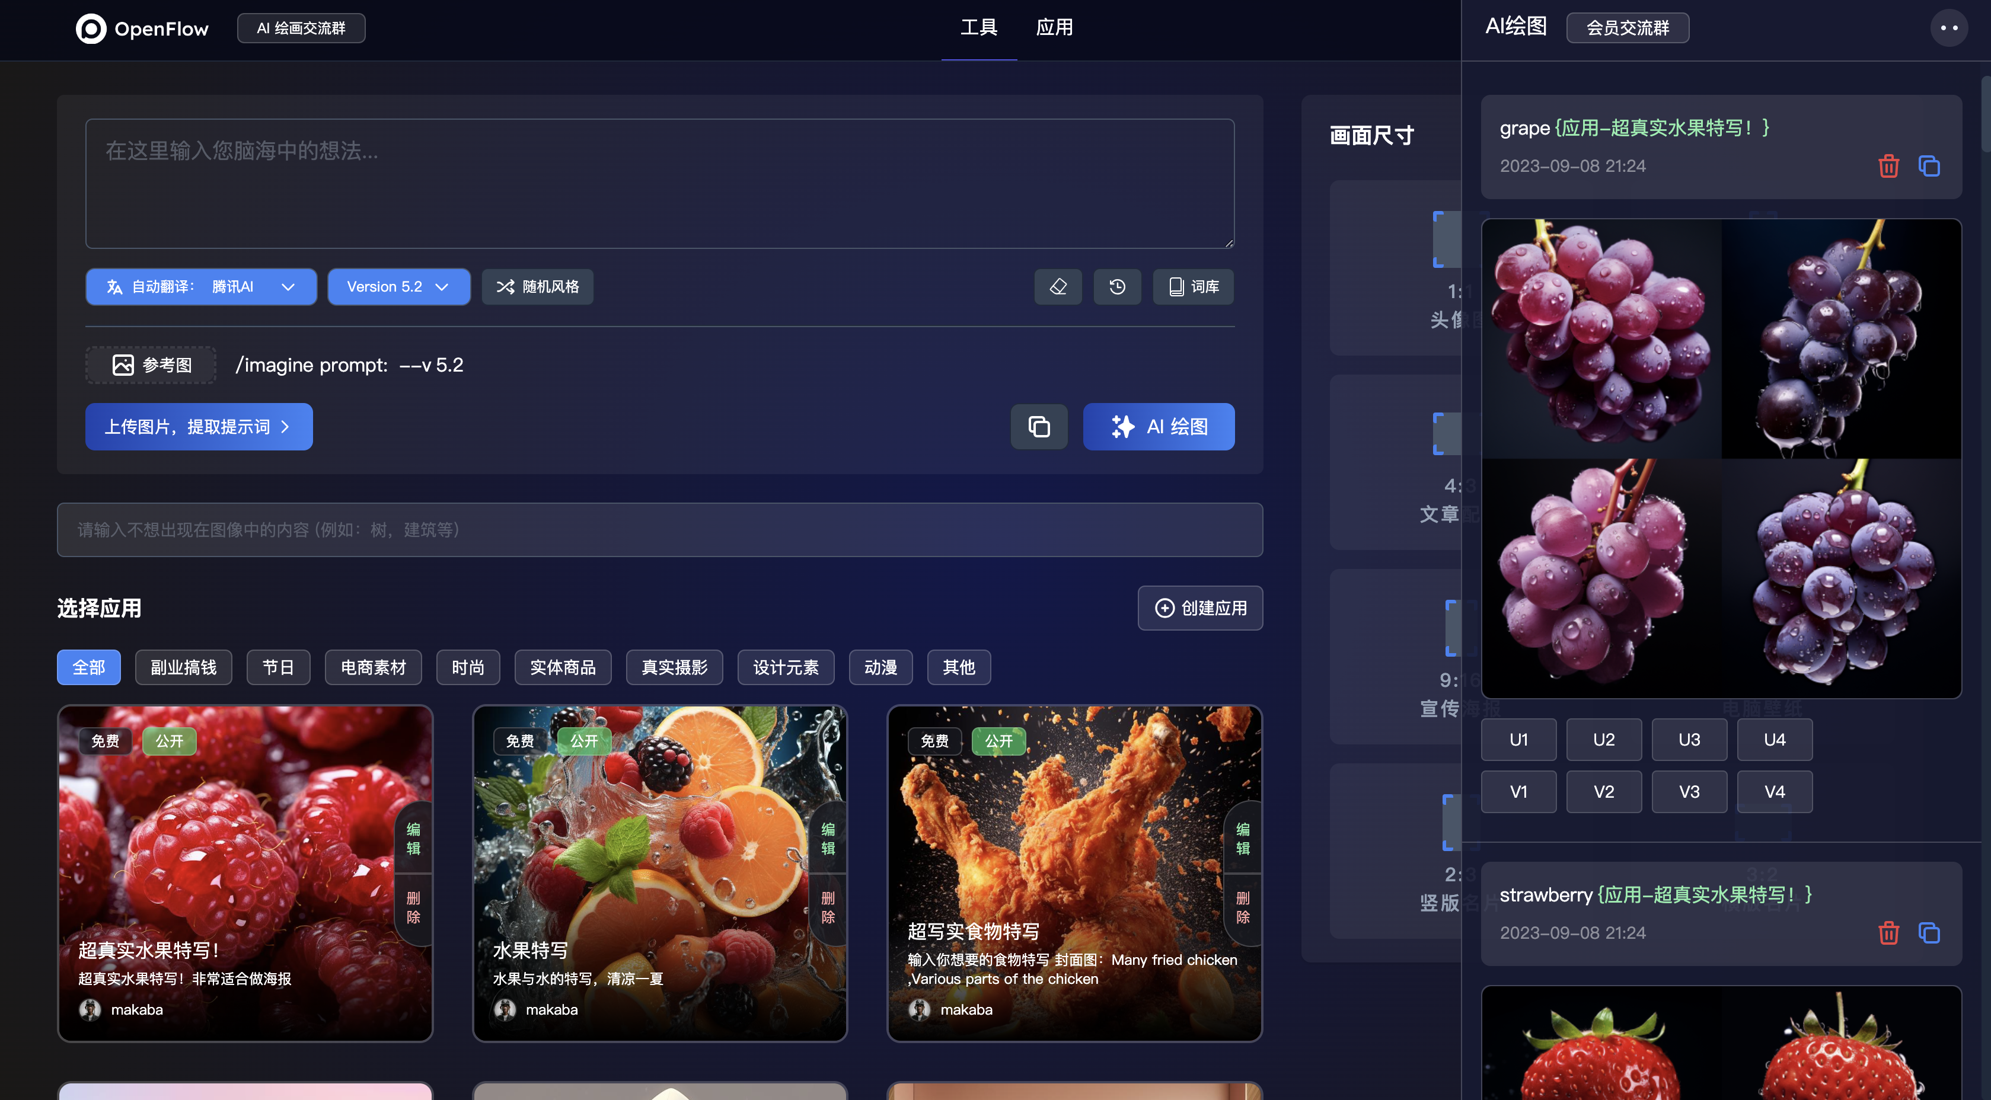1991x1100 pixels.
Task: Click the eraser clear-prompt icon
Action: [x=1057, y=287]
